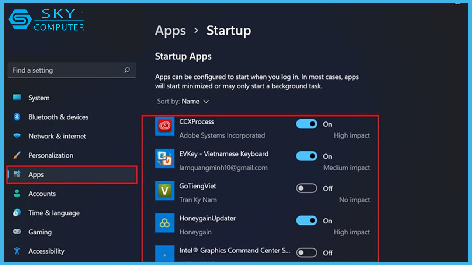
Task: Click No impact label for GoTiengViet
Action: pyautogui.click(x=355, y=200)
